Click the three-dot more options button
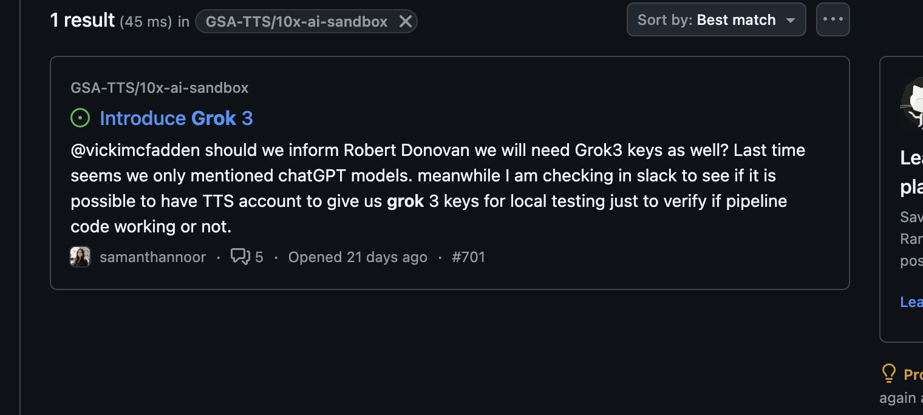This screenshot has height=415, width=923. click(833, 19)
